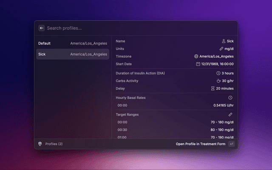The width and height of the screenshot is (272, 170).
Task: Click the hourglass icon beside 20 minutes
Action: pos(213,88)
